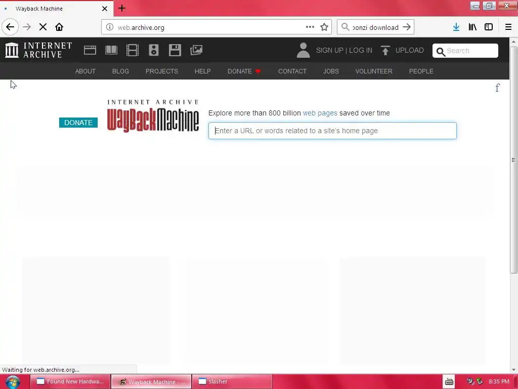Open the Library bookmarks icon
Image resolution: width=518 pixels, height=389 pixels.
pyautogui.click(x=472, y=27)
